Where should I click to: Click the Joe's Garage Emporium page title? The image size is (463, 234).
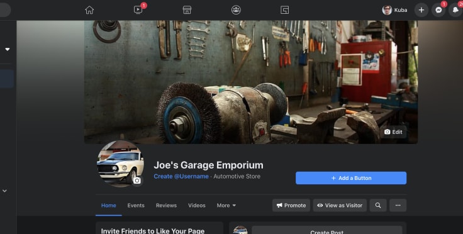[x=208, y=165]
